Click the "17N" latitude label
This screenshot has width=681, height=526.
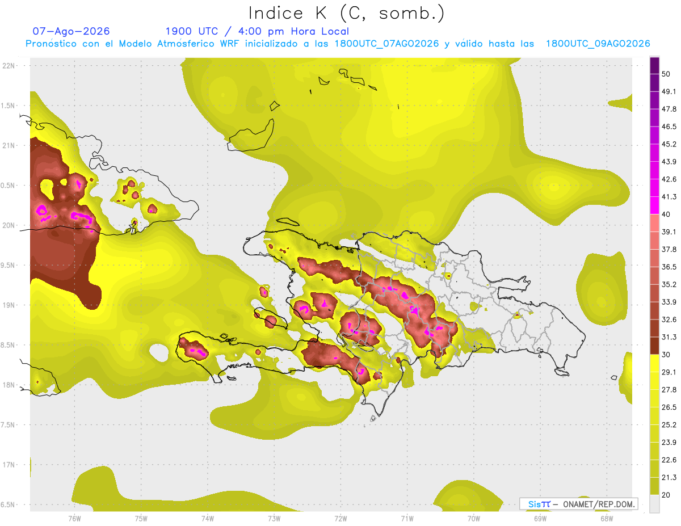[9, 465]
